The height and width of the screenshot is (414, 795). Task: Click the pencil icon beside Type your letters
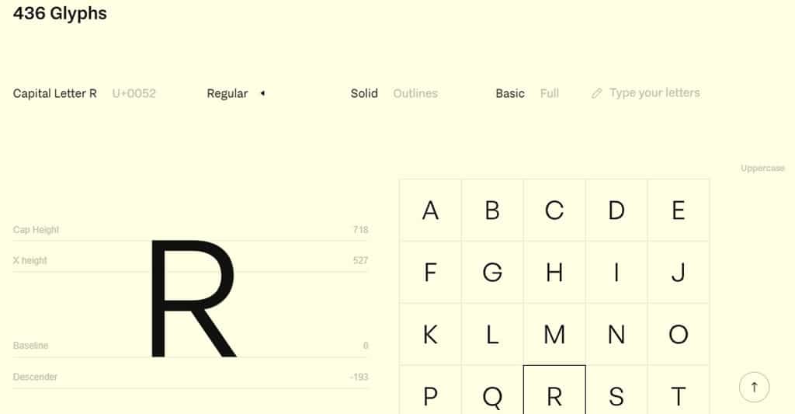(x=597, y=93)
